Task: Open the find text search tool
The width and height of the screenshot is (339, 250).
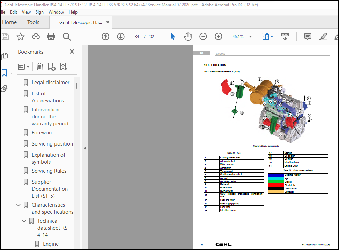Action: click(x=67, y=37)
